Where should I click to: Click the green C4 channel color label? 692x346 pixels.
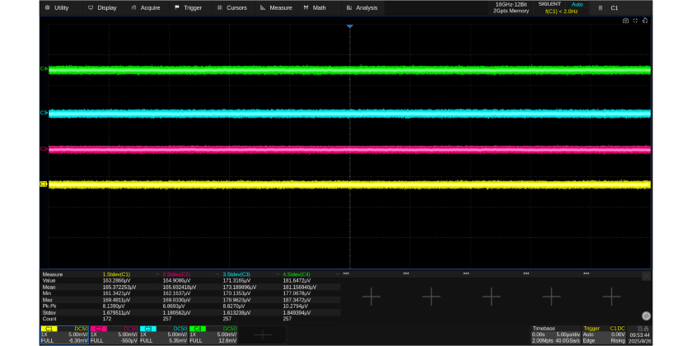198,329
